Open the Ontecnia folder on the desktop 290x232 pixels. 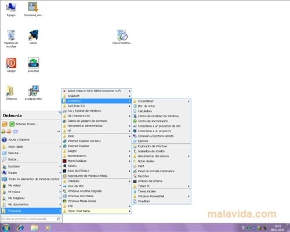click(x=11, y=93)
